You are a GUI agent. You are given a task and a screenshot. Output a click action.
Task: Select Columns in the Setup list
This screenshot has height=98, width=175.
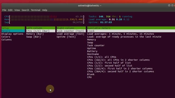click(x=7, y=39)
